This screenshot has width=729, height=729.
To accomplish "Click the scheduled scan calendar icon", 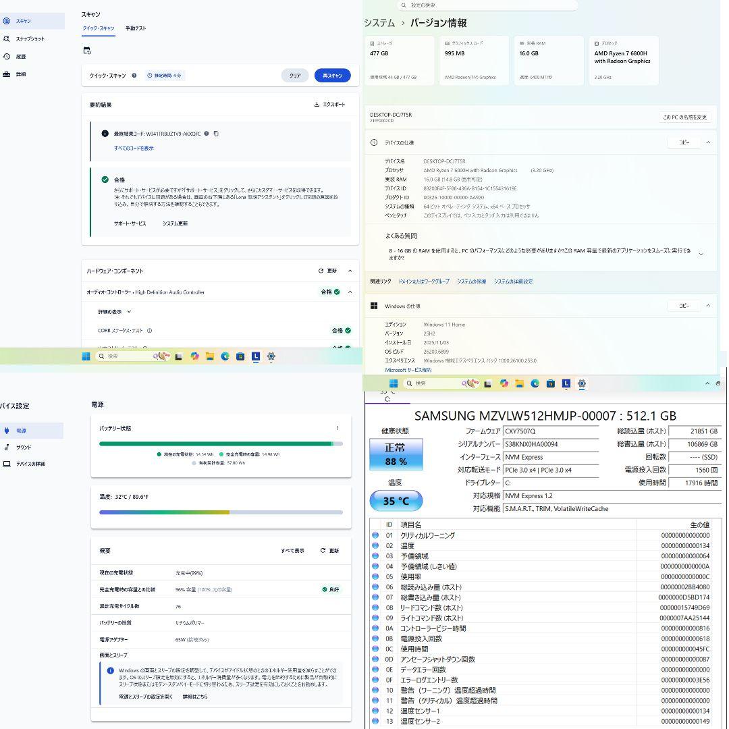I will [x=86, y=51].
